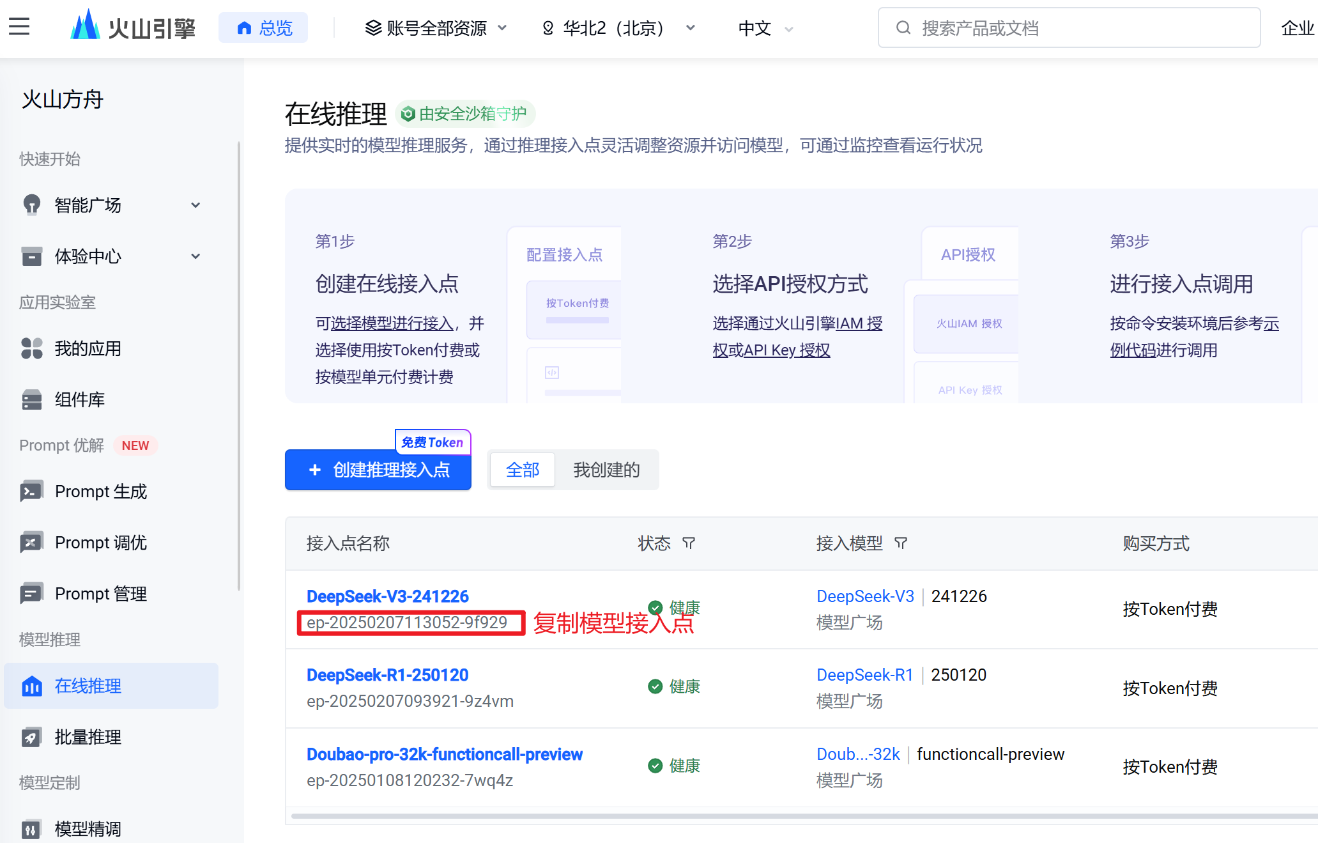This screenshot has height=843, width=1318.
Task: Click the 我的应用 apps icon
Action: pos(31,348)
